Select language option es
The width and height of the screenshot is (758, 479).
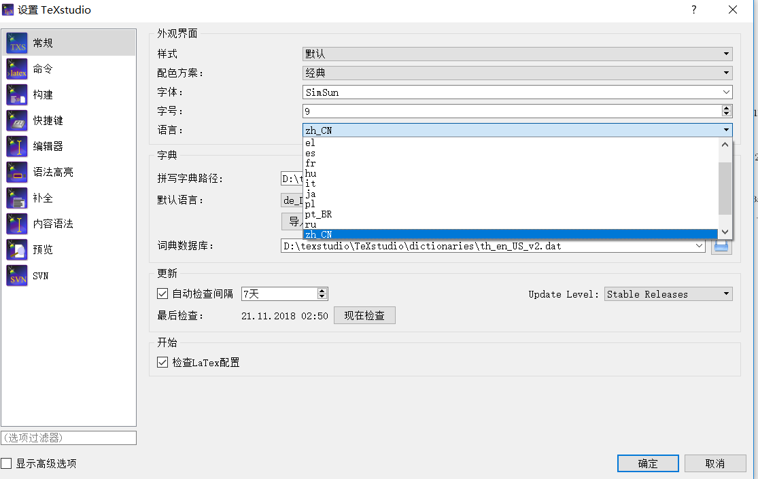[x=511, y=154]
